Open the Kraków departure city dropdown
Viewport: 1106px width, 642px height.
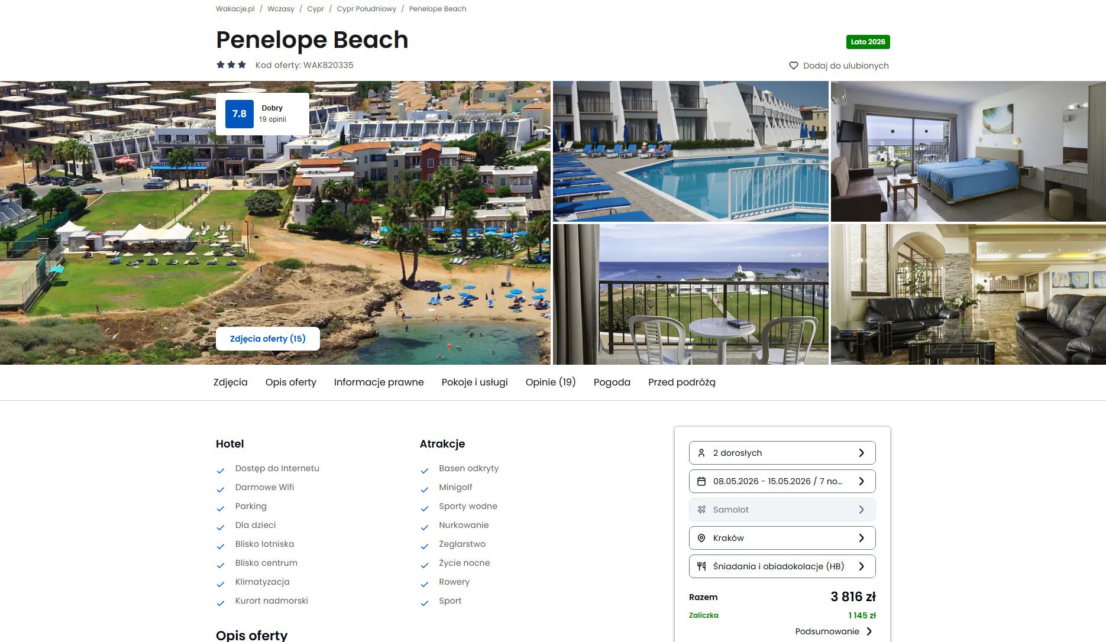(782, 538)
